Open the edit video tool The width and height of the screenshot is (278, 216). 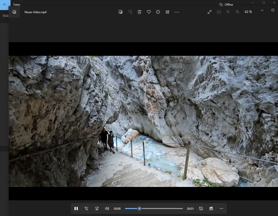point(121,12)
